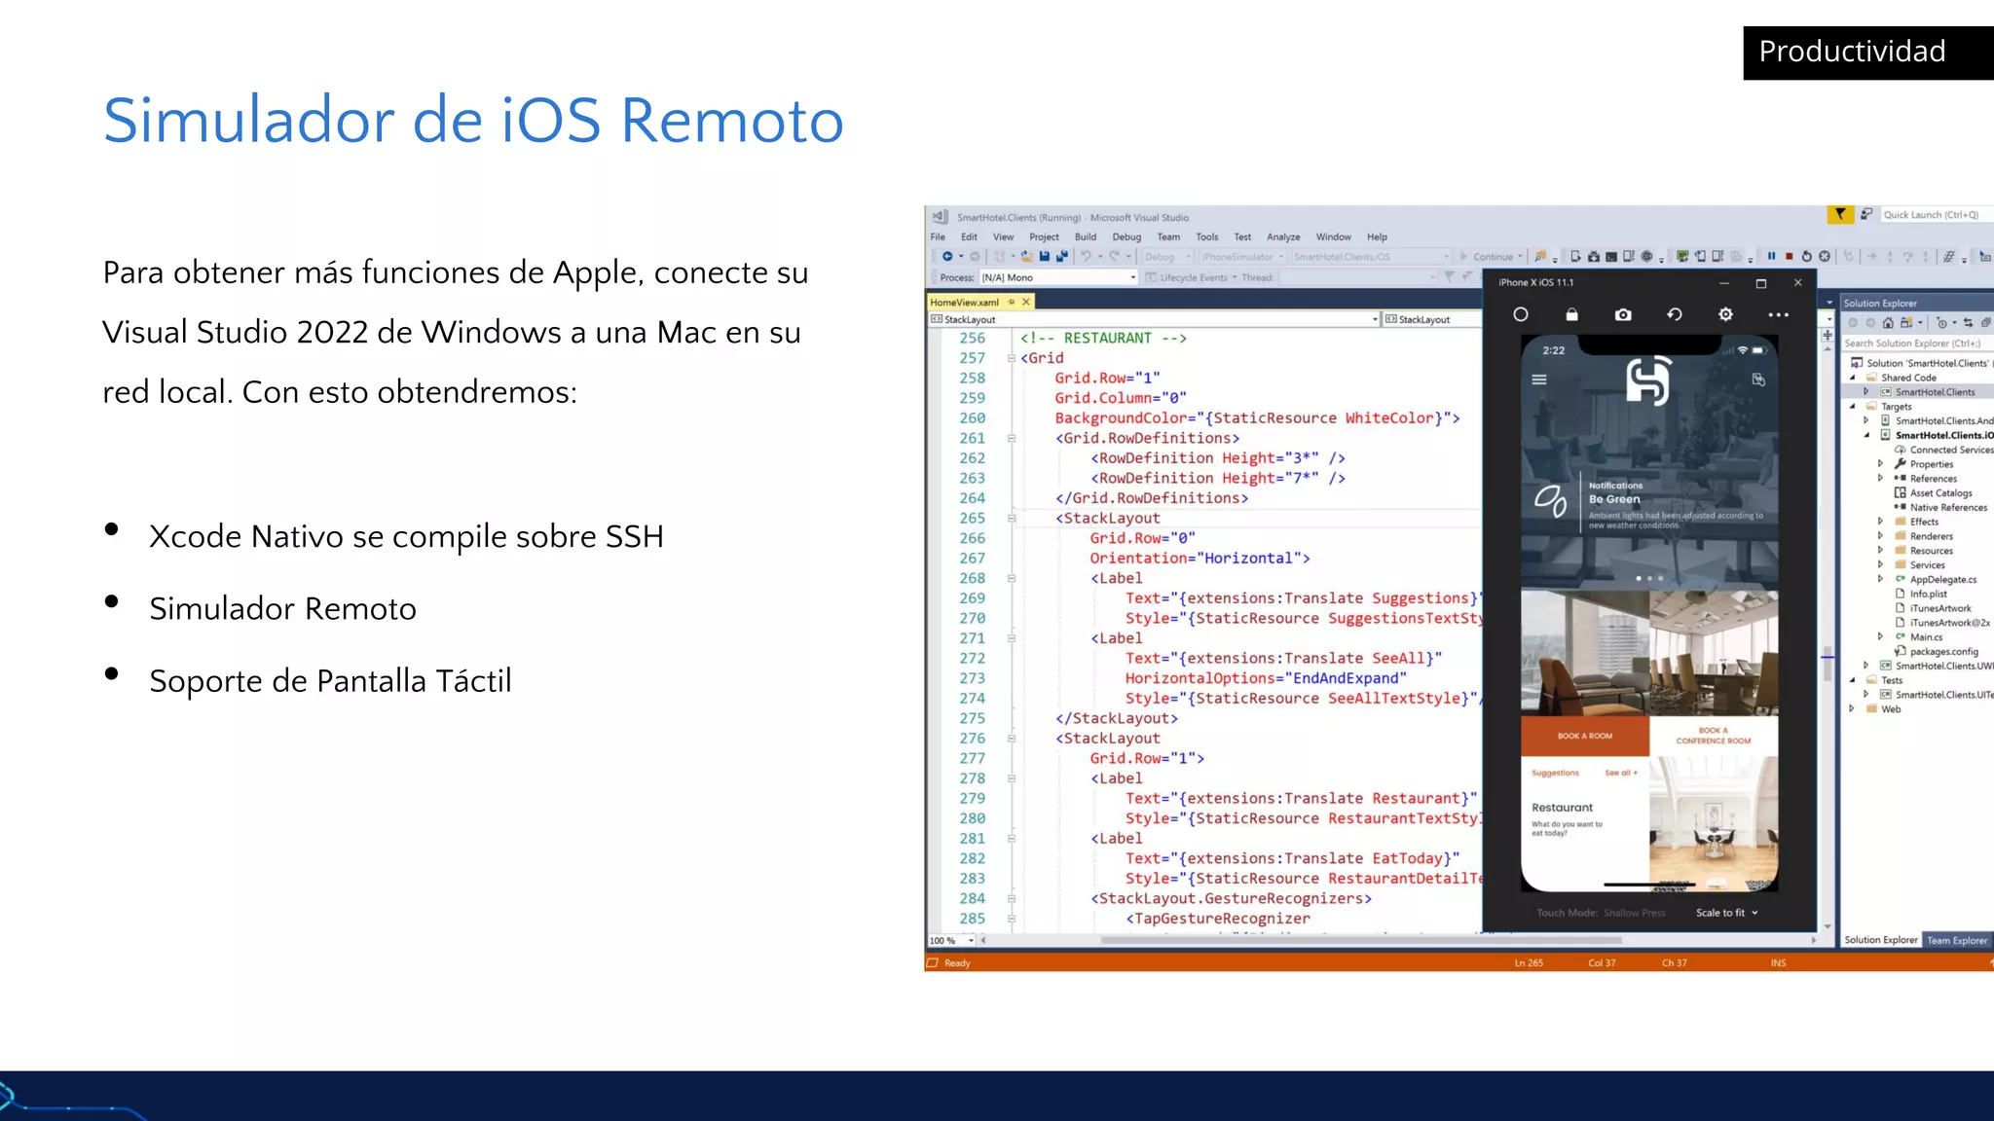This screenshot has height=1121, width=1994.
Task: Open the Analyze menu
Action: pyautogui.click(x=1283, y=237)
